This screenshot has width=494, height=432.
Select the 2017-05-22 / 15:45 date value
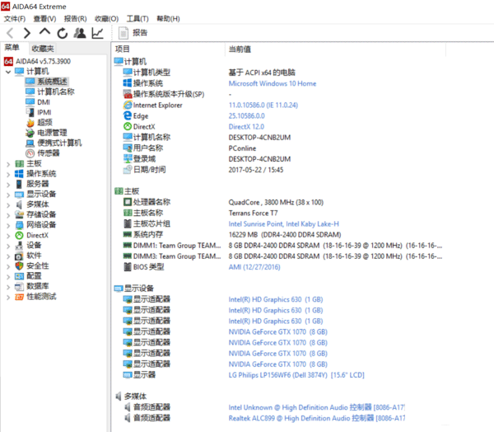point(256,170)
